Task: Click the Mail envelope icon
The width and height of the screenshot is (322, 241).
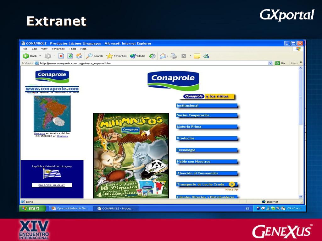Action: 163,56
